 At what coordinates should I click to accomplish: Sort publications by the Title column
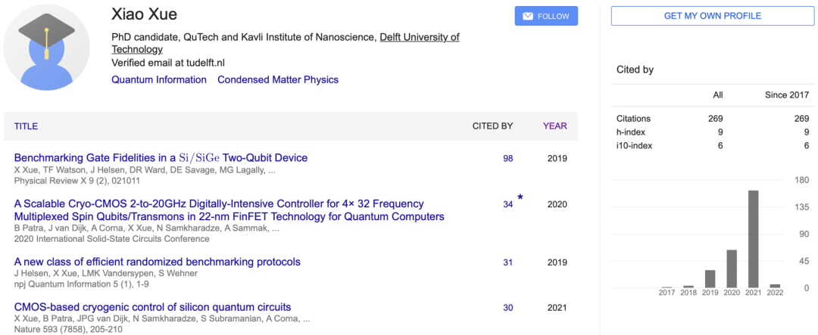(x=26, y=126)
